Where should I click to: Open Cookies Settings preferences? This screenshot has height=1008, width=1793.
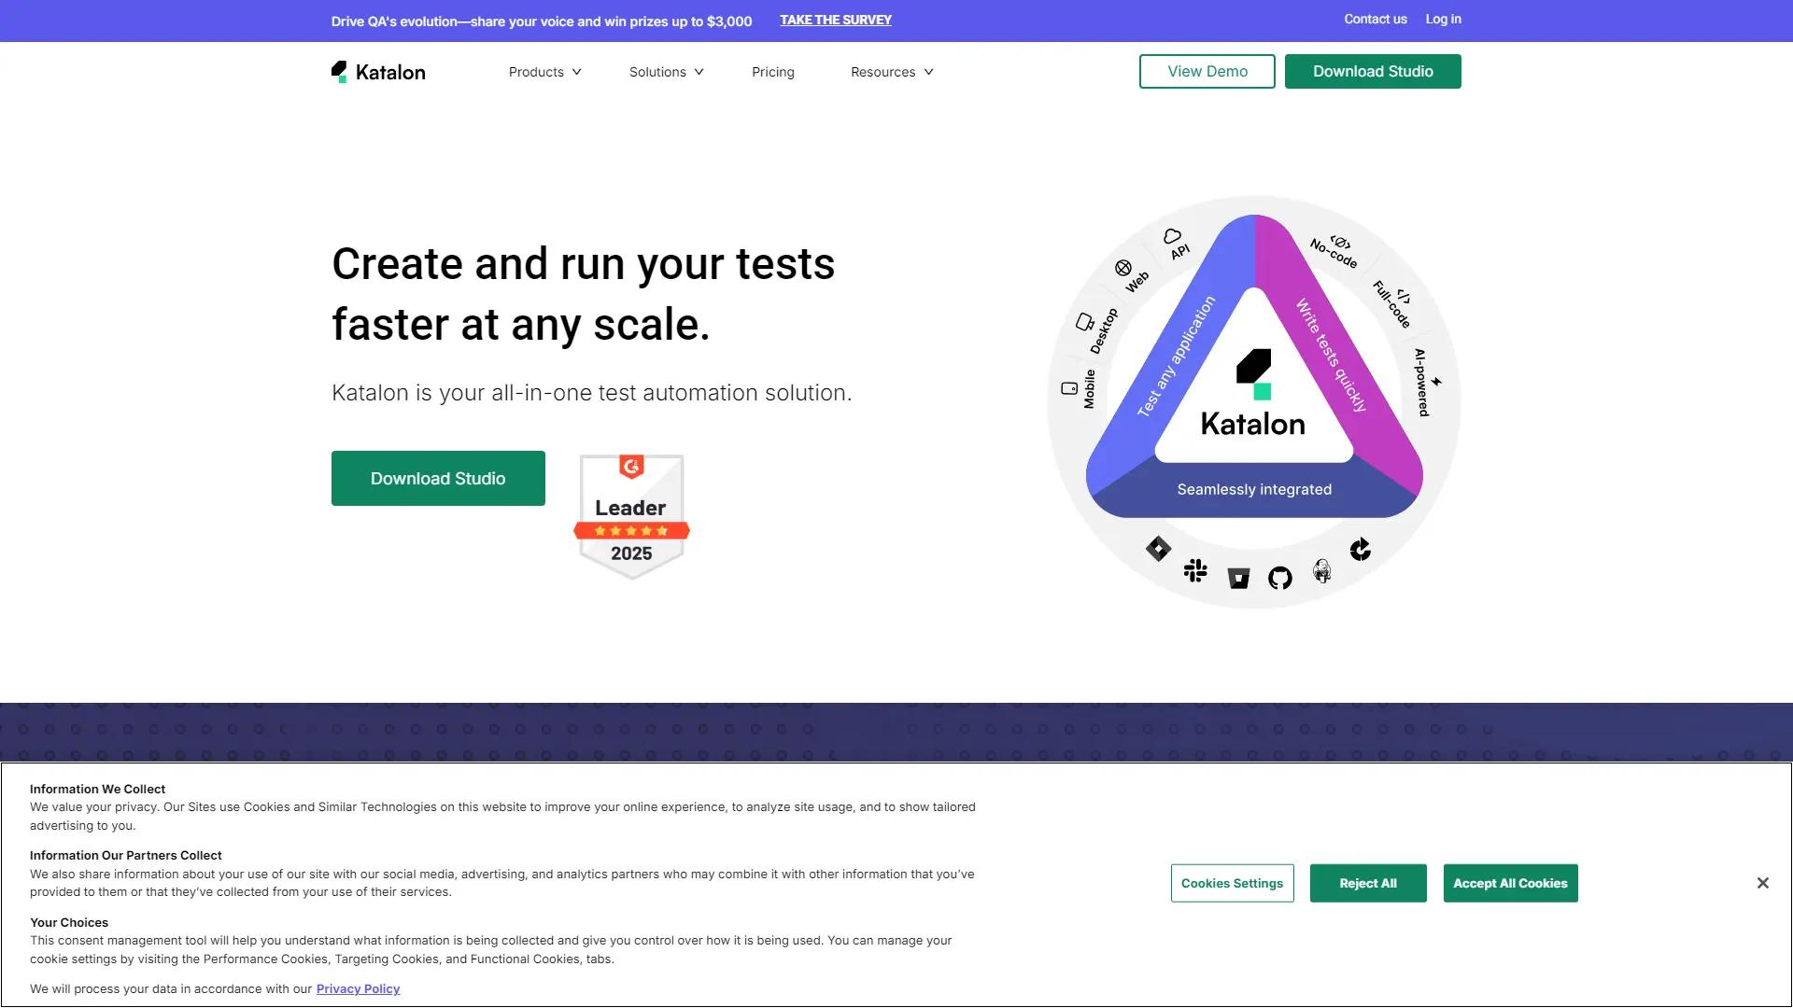pyautogui.click(x=1232, y=883)
